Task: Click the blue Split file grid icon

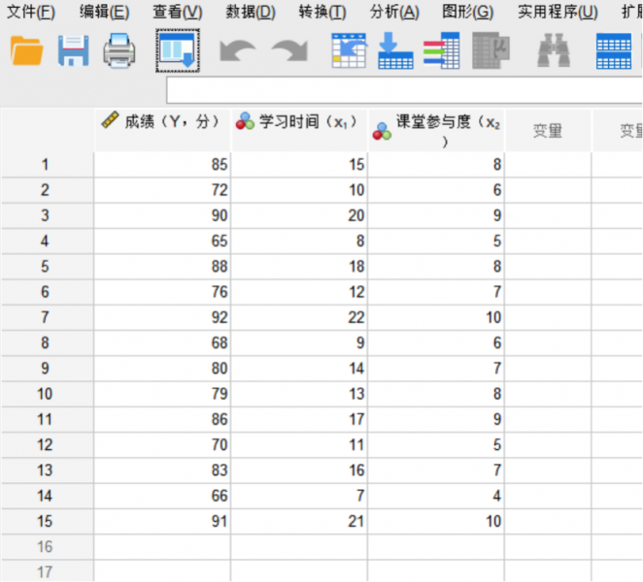Action: pos(614,50)
